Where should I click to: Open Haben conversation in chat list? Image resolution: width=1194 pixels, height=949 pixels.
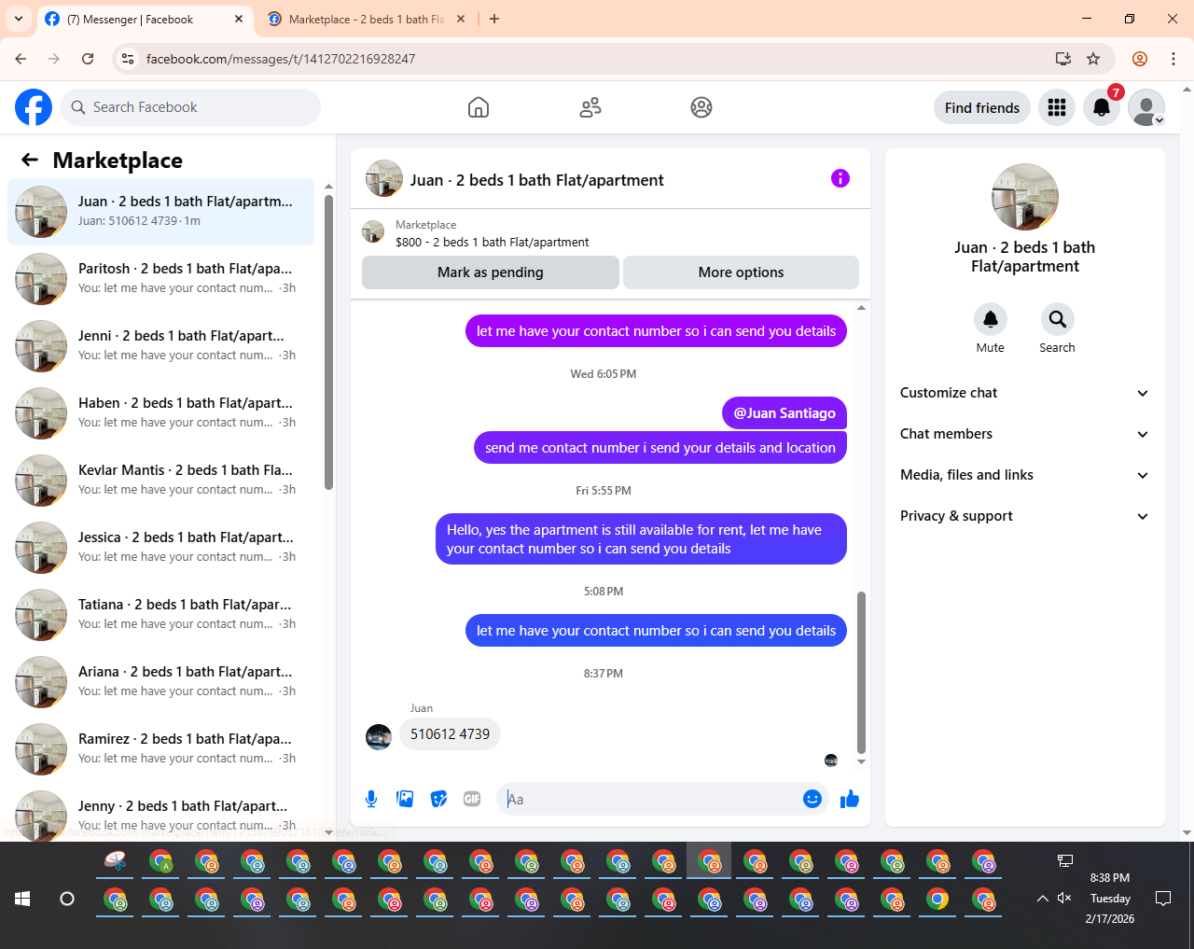pos(161,413)
